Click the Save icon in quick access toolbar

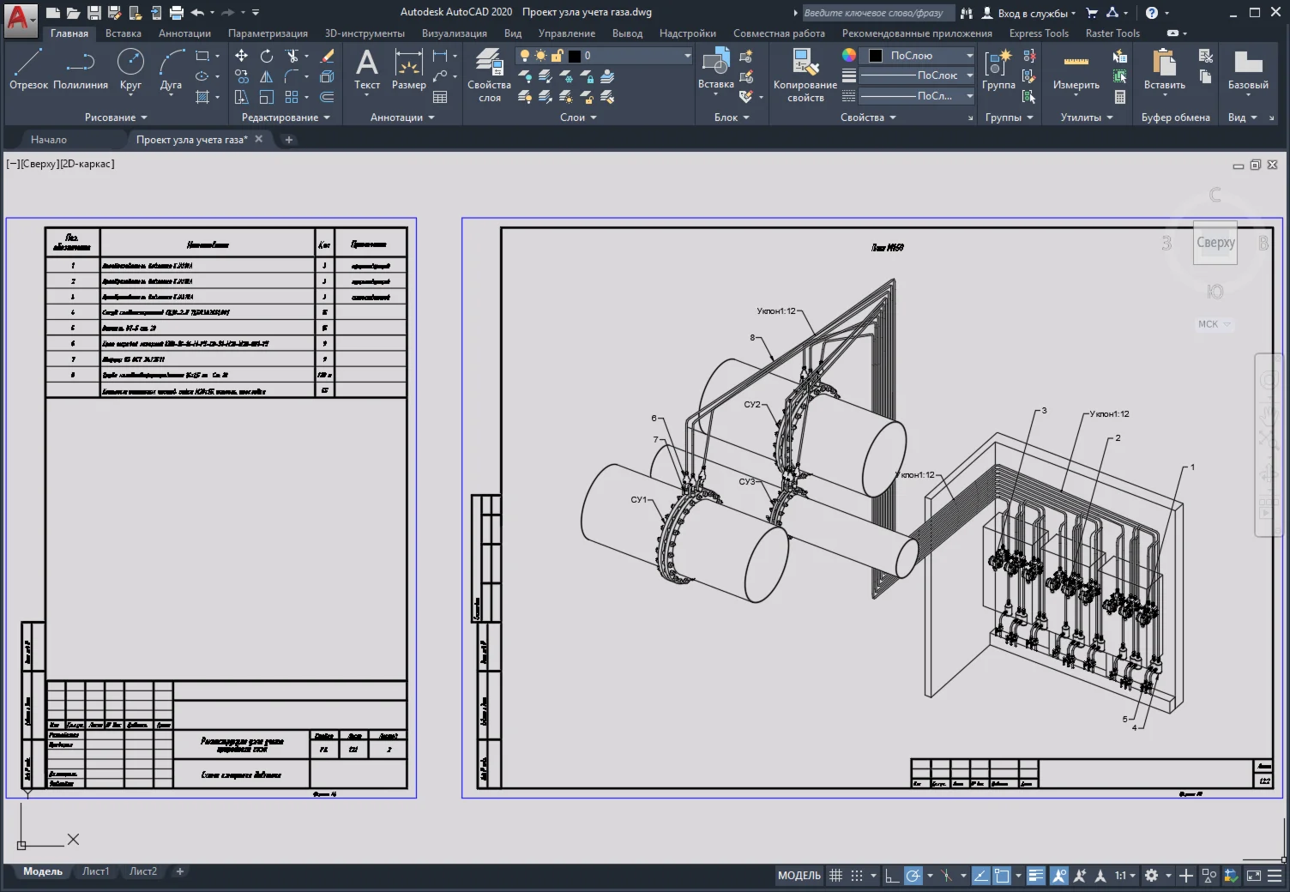tap(94, 13)
